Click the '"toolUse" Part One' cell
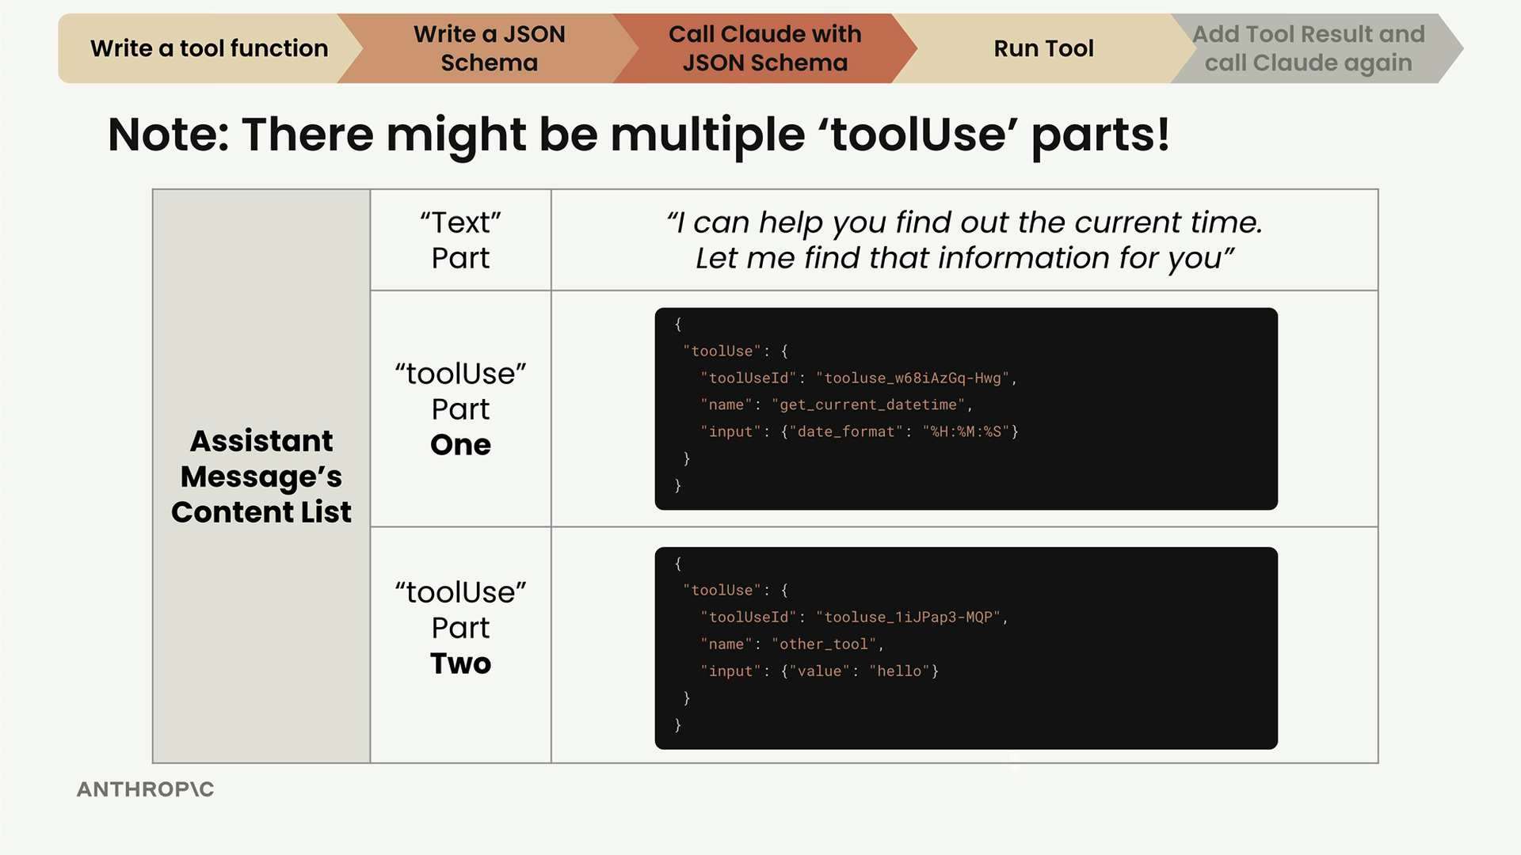 tap(460, 408)
